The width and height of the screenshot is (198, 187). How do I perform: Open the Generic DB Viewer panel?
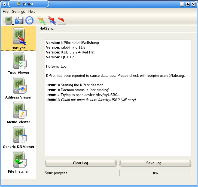(19, 137)
